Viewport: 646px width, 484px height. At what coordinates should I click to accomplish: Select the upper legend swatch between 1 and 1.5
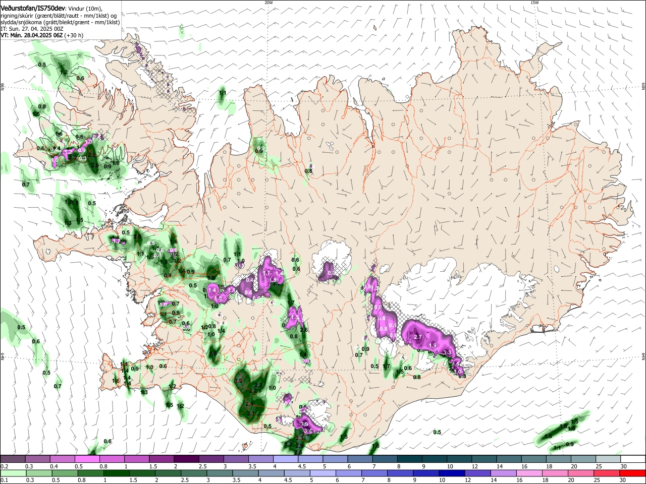[136, 459]
